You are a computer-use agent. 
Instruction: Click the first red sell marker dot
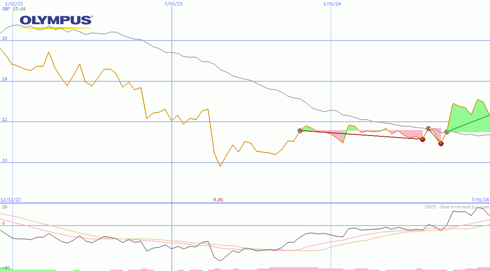(x=422, y=139)
